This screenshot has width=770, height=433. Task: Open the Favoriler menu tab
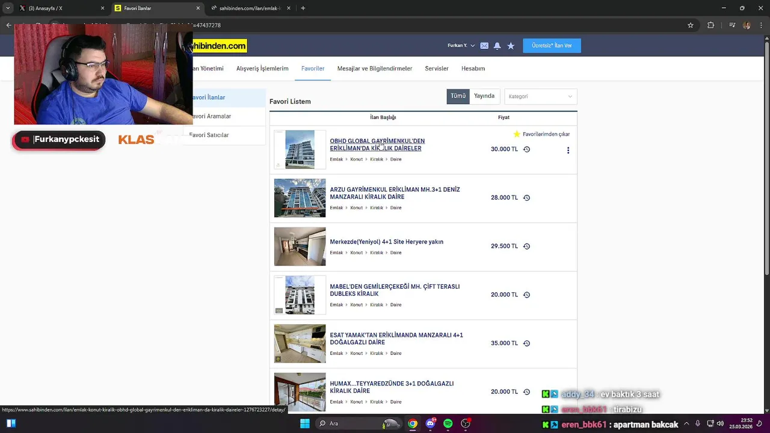pos(313,69)
